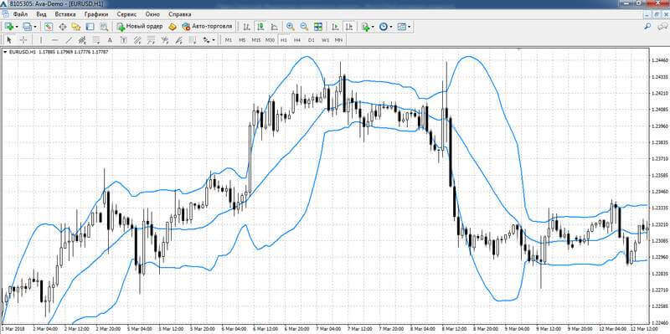The width and height of the screenshot is (670, 334).
Task: Toggle the Авто-торговля button
Action: [x=207, y=27]
